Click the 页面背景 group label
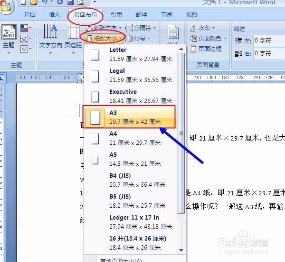 pos(208,65)
